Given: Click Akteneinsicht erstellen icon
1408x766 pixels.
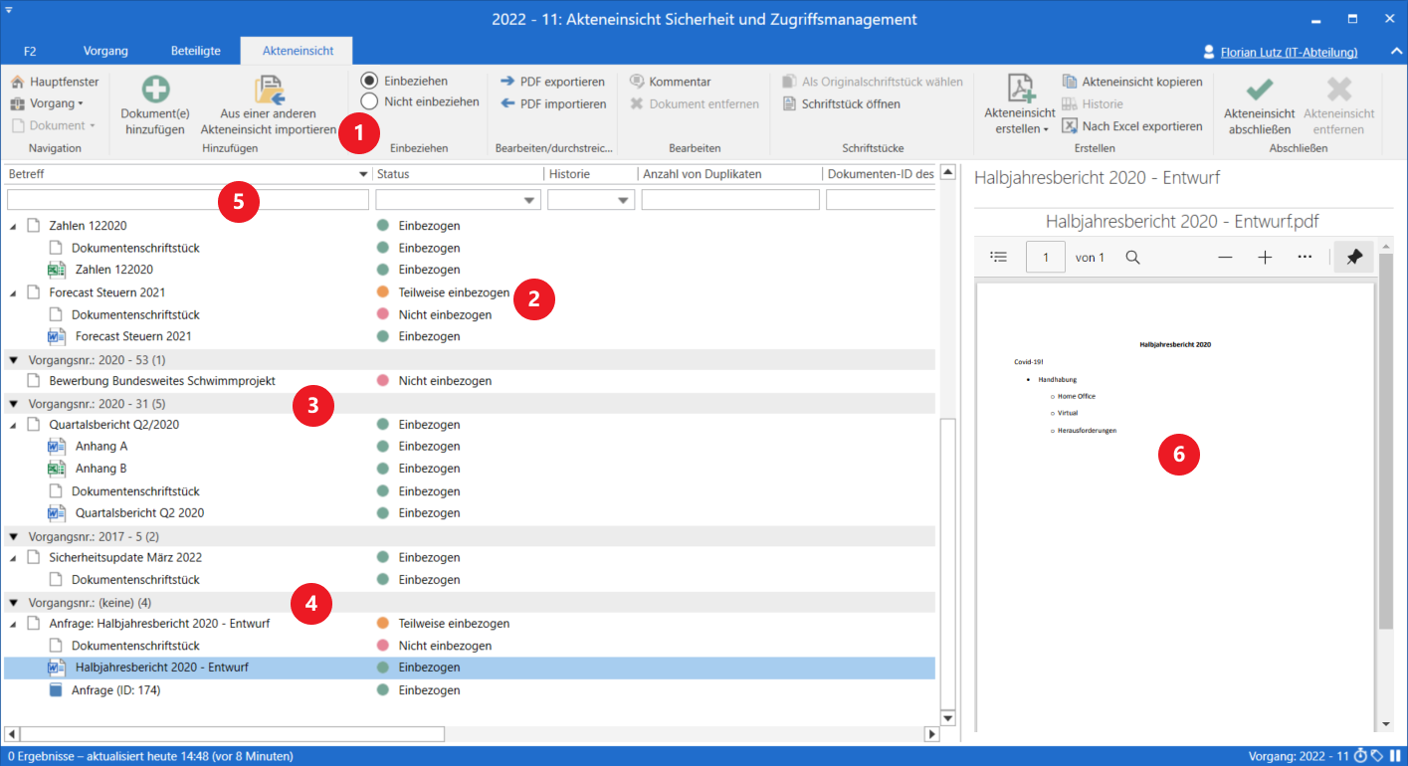Looking at the screenshot, I should 1022,88.
